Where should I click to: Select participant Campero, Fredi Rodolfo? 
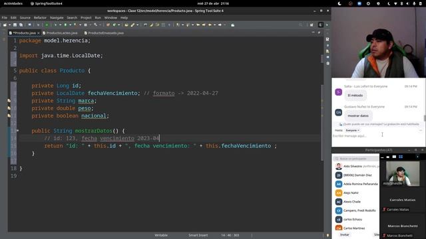[x=356, y=210]
